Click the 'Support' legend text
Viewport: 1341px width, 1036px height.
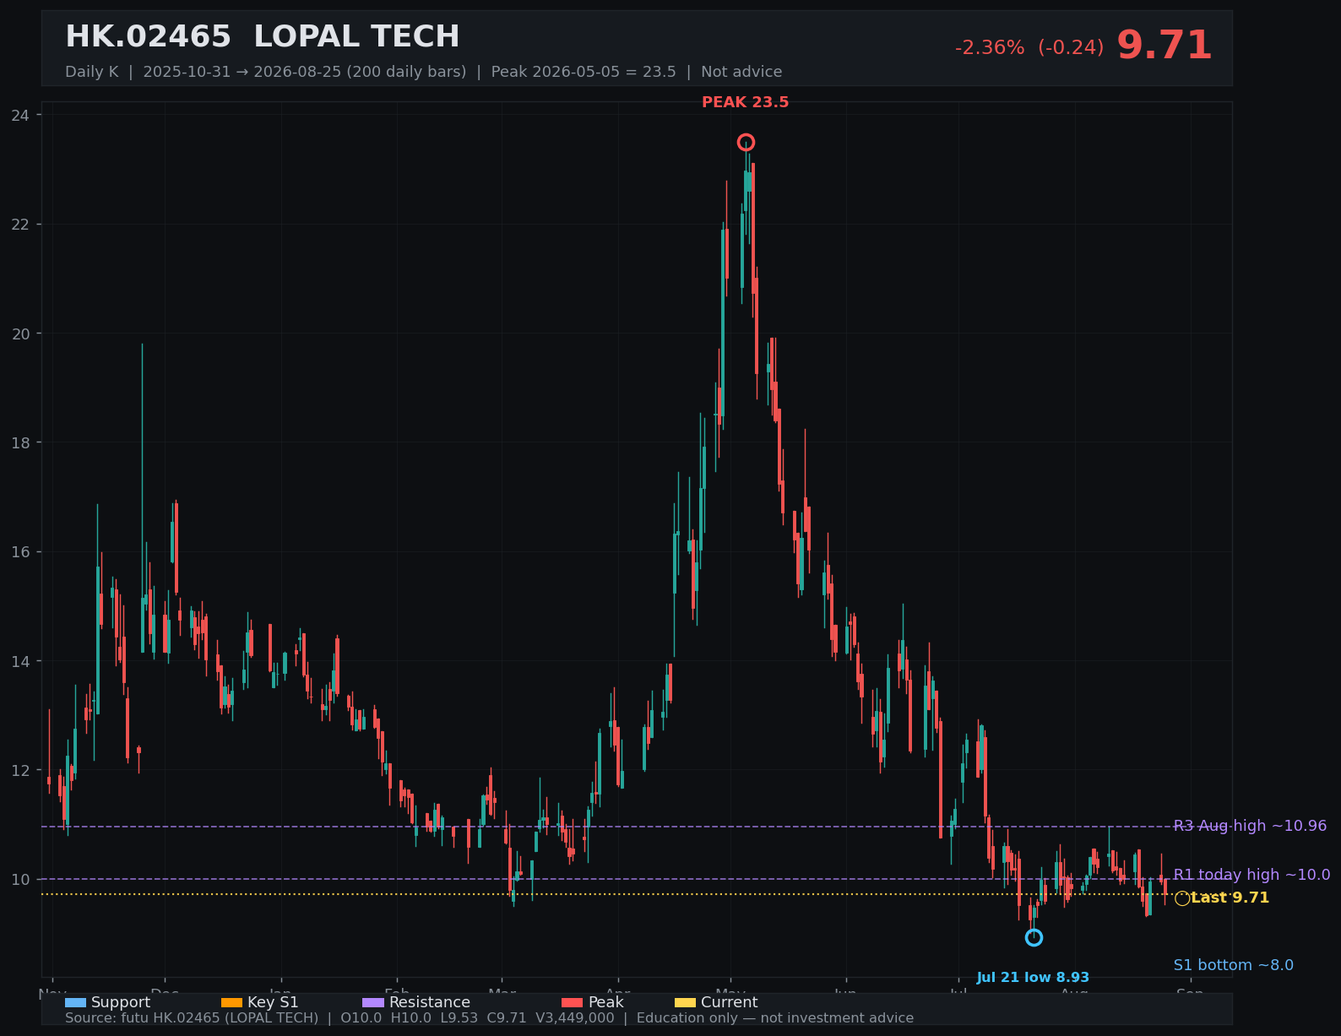[121, 1002]
